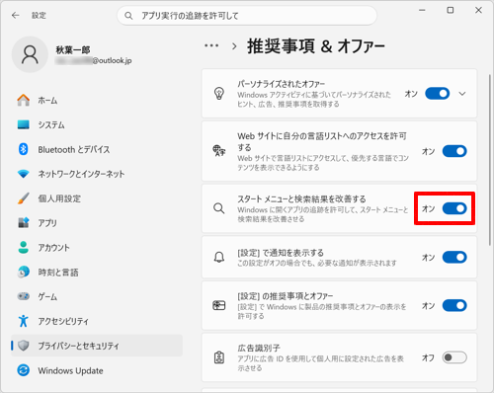Screen dimensions: 494x393
Task: Click the ID badge icon for 広告識別子
Action: pyautogui.click(x=219, y=357)
